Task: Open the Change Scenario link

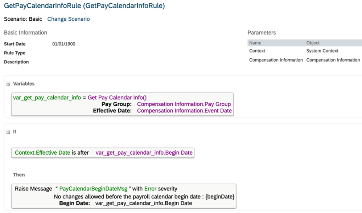Action: click(x=68, y=19)
